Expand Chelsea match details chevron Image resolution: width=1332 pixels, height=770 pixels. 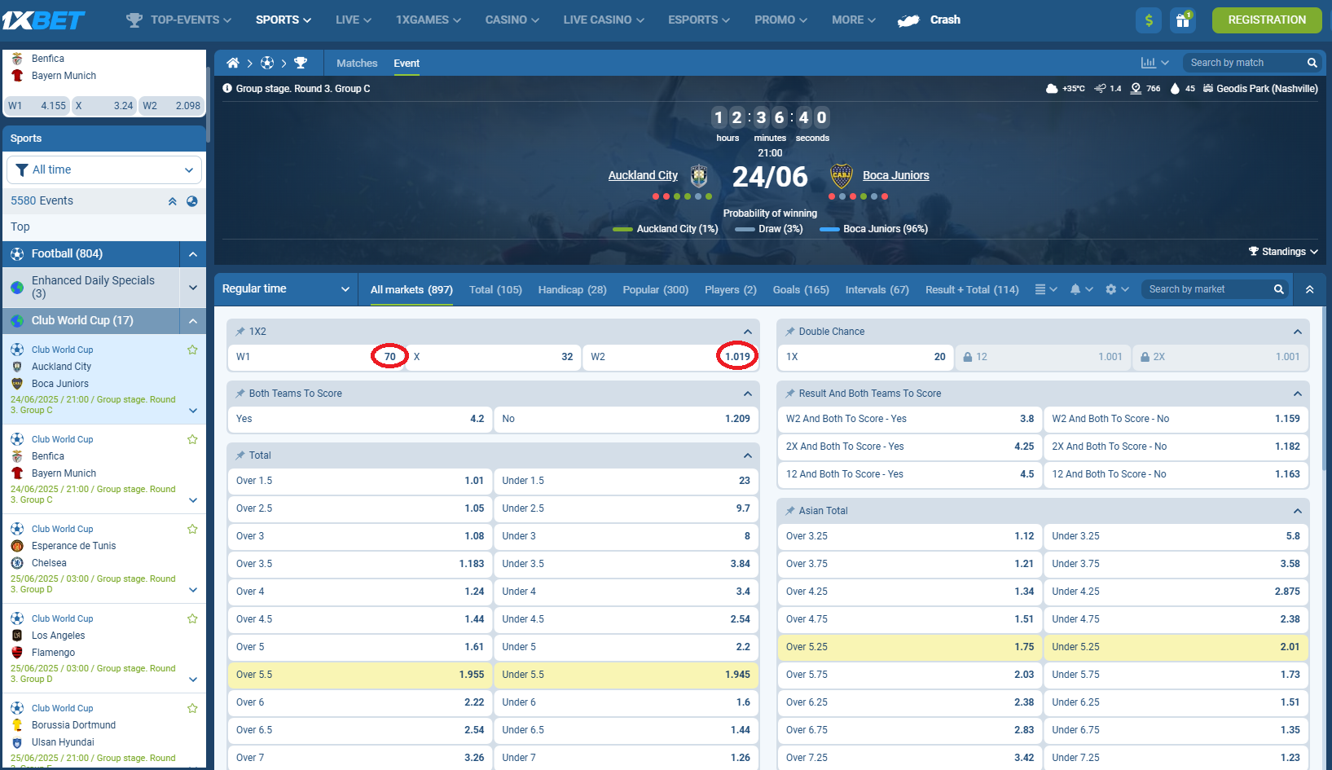[193, 590]
